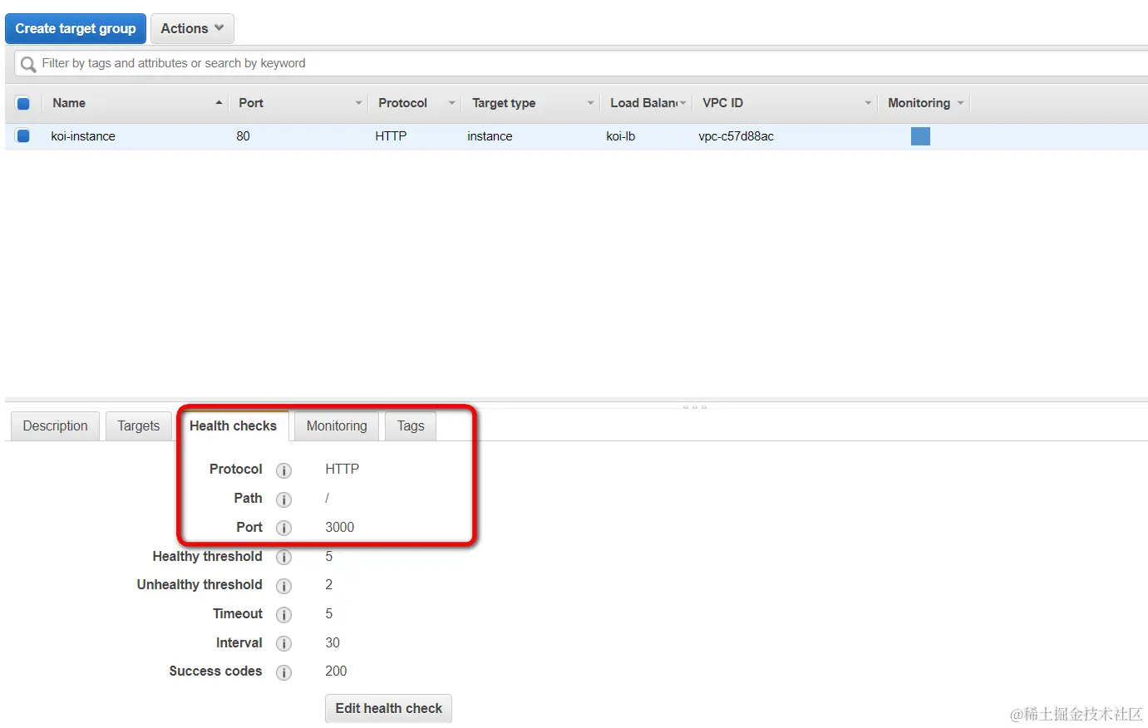Click the Create target group button
The height and width of the screenshot is (728, 1148).
(76, 28)
